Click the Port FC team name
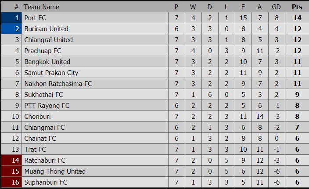Screen dimensions: 309x189 [35, 18]
